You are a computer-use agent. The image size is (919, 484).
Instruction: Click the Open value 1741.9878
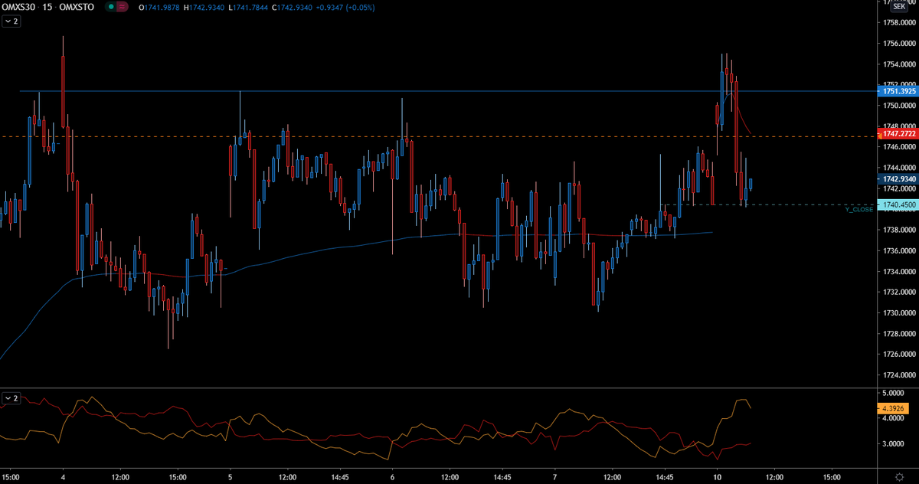(x=162, y=7)
